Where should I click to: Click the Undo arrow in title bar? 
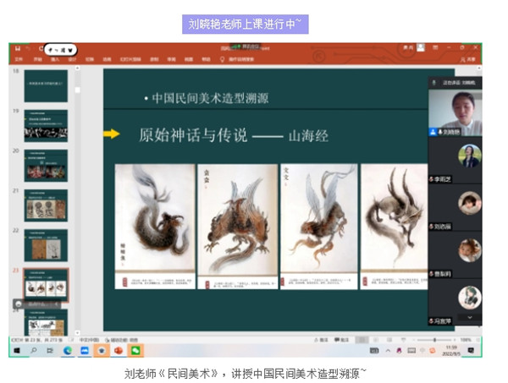(29, 48)
